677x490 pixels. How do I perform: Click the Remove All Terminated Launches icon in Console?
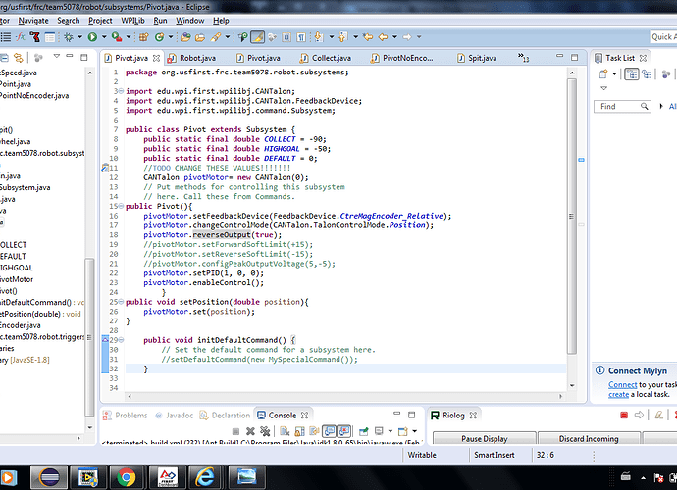(x=265, y=431)
